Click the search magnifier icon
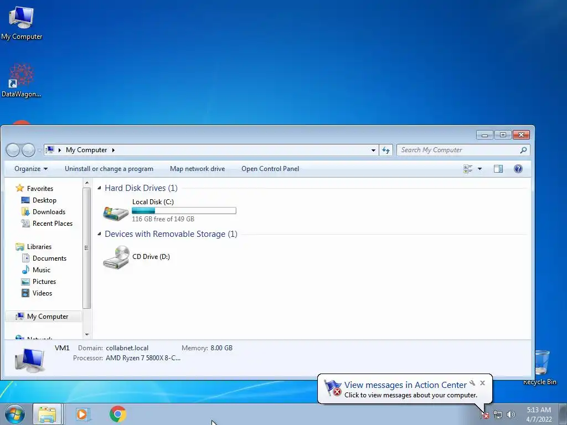Viewport: 567px width, 425px height. [x=523, y=150]
